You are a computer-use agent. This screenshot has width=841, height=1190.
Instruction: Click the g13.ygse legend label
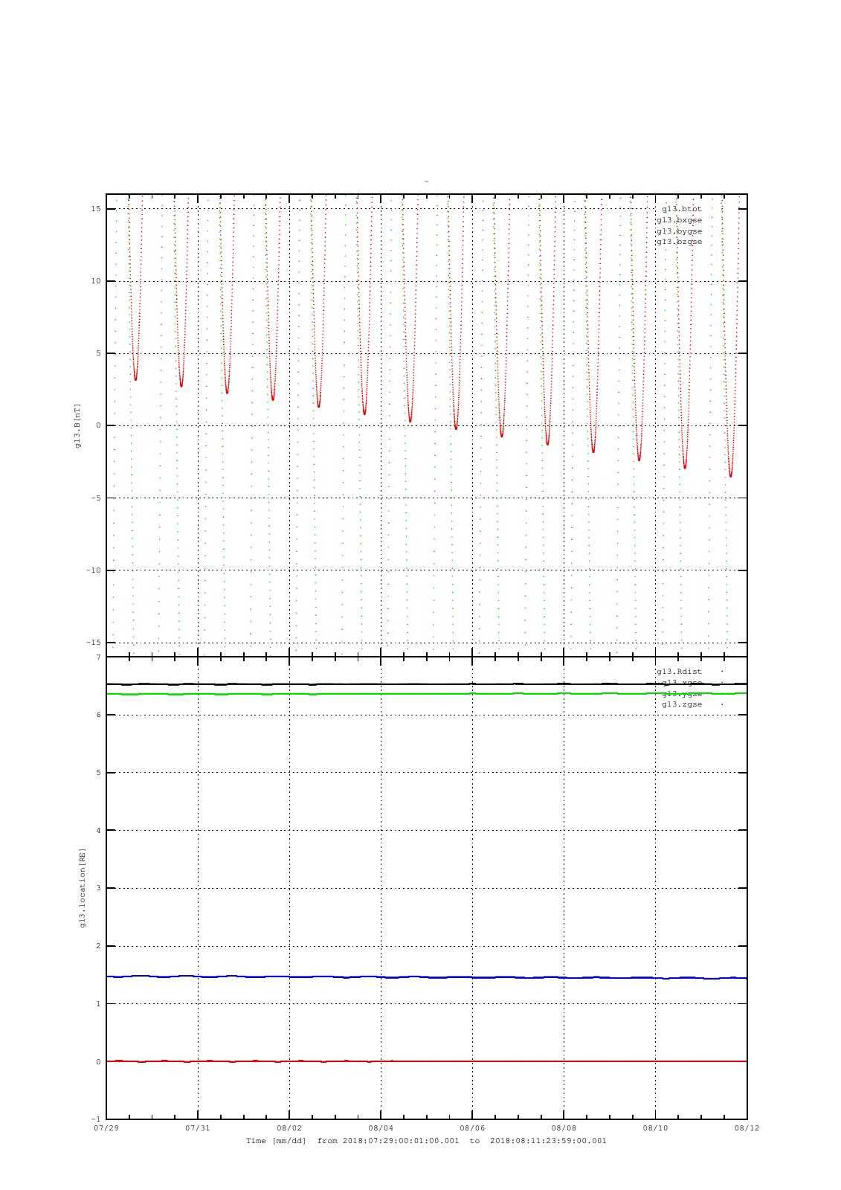[682, 693]
